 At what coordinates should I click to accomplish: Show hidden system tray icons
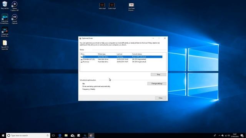[x=219, y=135]
